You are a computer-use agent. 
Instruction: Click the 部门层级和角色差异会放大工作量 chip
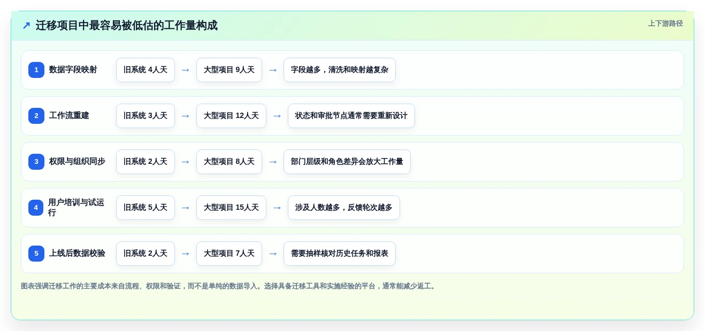[x=347, y=162]
